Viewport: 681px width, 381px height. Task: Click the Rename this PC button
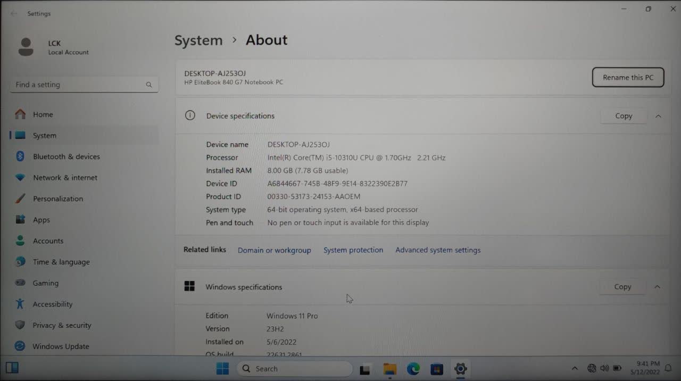point(628,78)
